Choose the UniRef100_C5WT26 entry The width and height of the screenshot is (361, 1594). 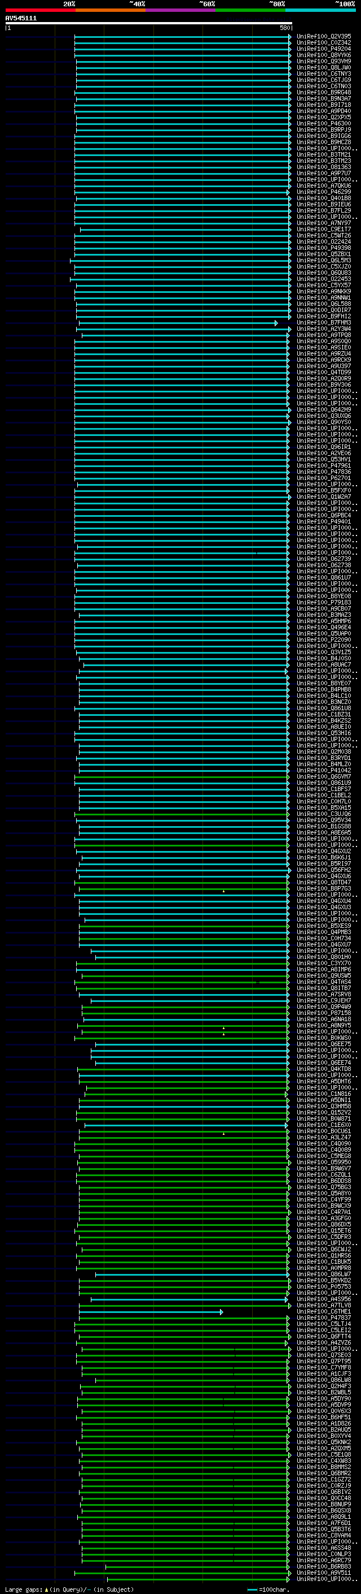(x=324, y=235)
